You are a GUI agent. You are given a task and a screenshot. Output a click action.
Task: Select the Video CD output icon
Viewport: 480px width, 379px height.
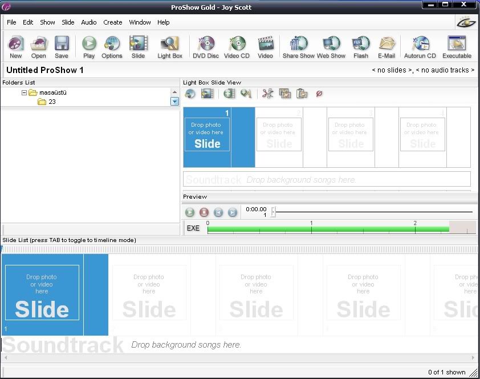pyautogui.click(x=237, y=46)
